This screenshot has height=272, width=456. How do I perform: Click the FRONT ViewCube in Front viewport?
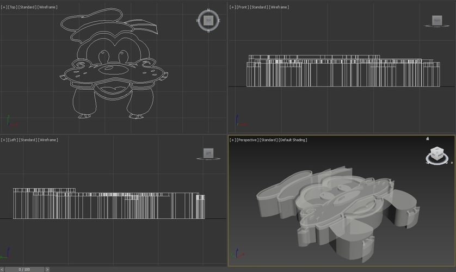437,20
